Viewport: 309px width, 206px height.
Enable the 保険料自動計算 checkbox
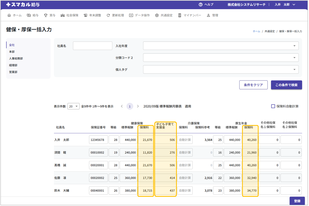(273, 106)
